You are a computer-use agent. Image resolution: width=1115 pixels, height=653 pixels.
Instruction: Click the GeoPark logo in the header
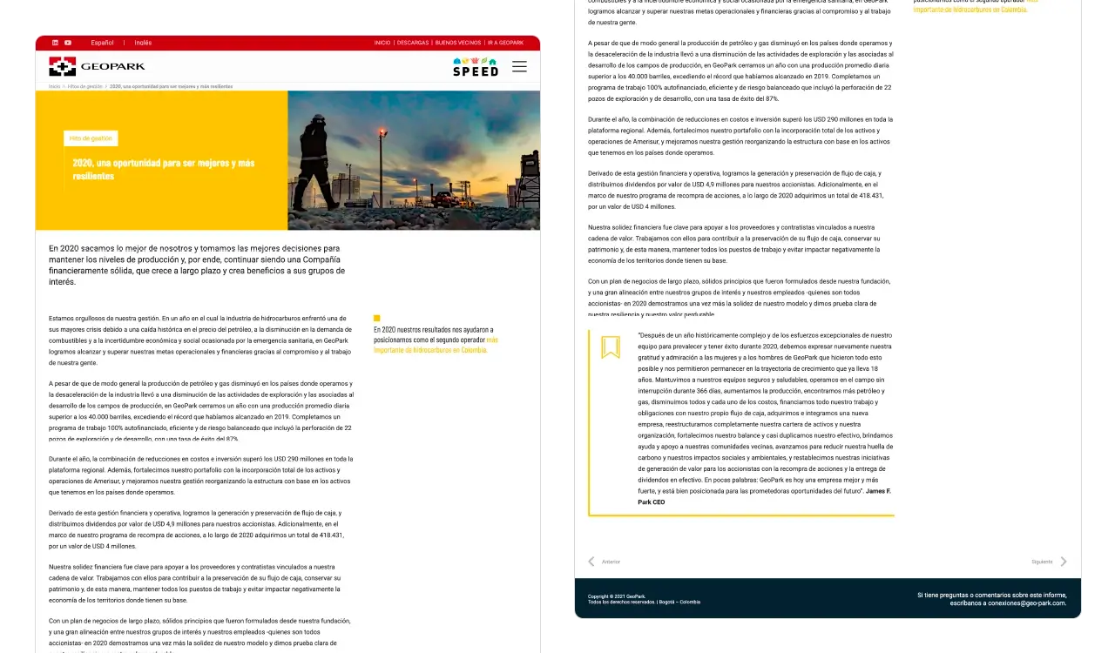[x=96, y=65]
